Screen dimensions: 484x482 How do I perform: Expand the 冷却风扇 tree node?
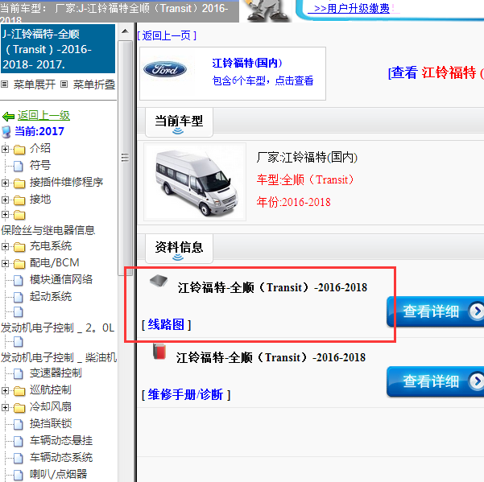(x=5, y=407)
